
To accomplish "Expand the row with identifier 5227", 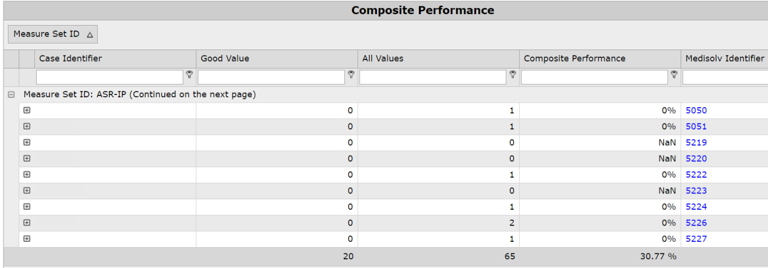I will pyautogui.click(x=27, y=238).
